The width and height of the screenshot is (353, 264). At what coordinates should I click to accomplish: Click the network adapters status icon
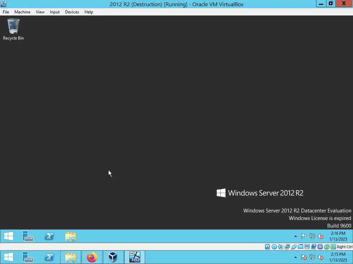point(287,247)
